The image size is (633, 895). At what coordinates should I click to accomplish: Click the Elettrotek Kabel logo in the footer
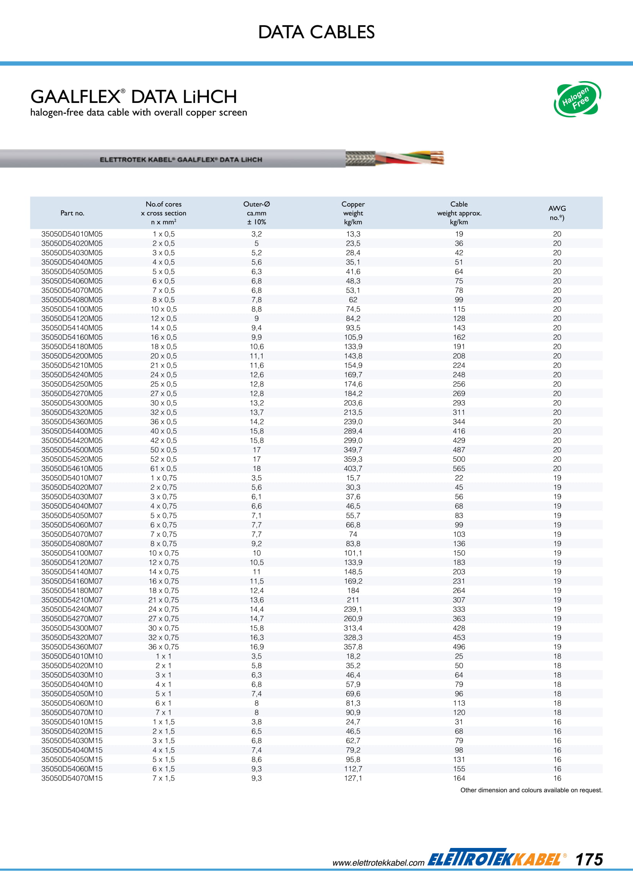click(498, 857)
